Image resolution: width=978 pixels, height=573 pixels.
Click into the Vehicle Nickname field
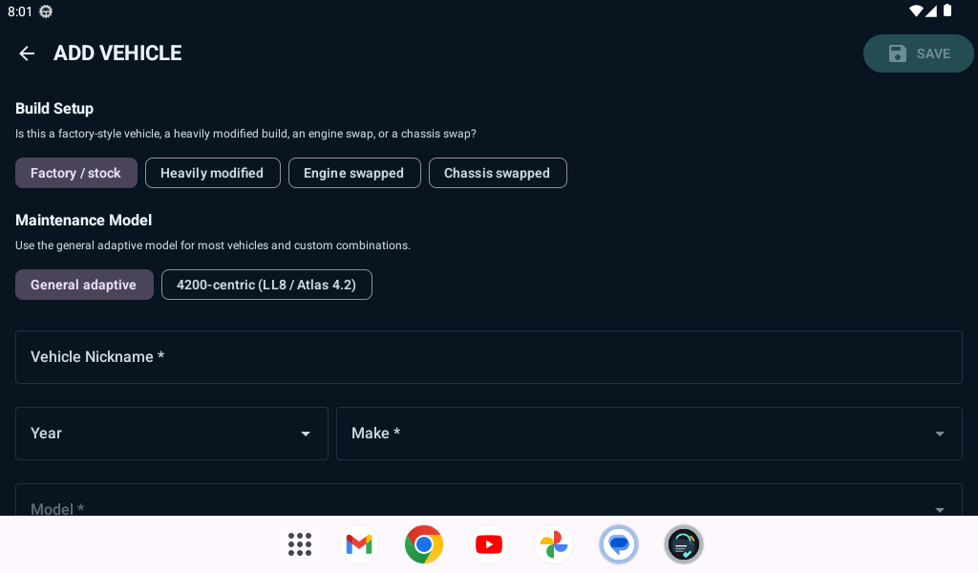pos(489,356)
